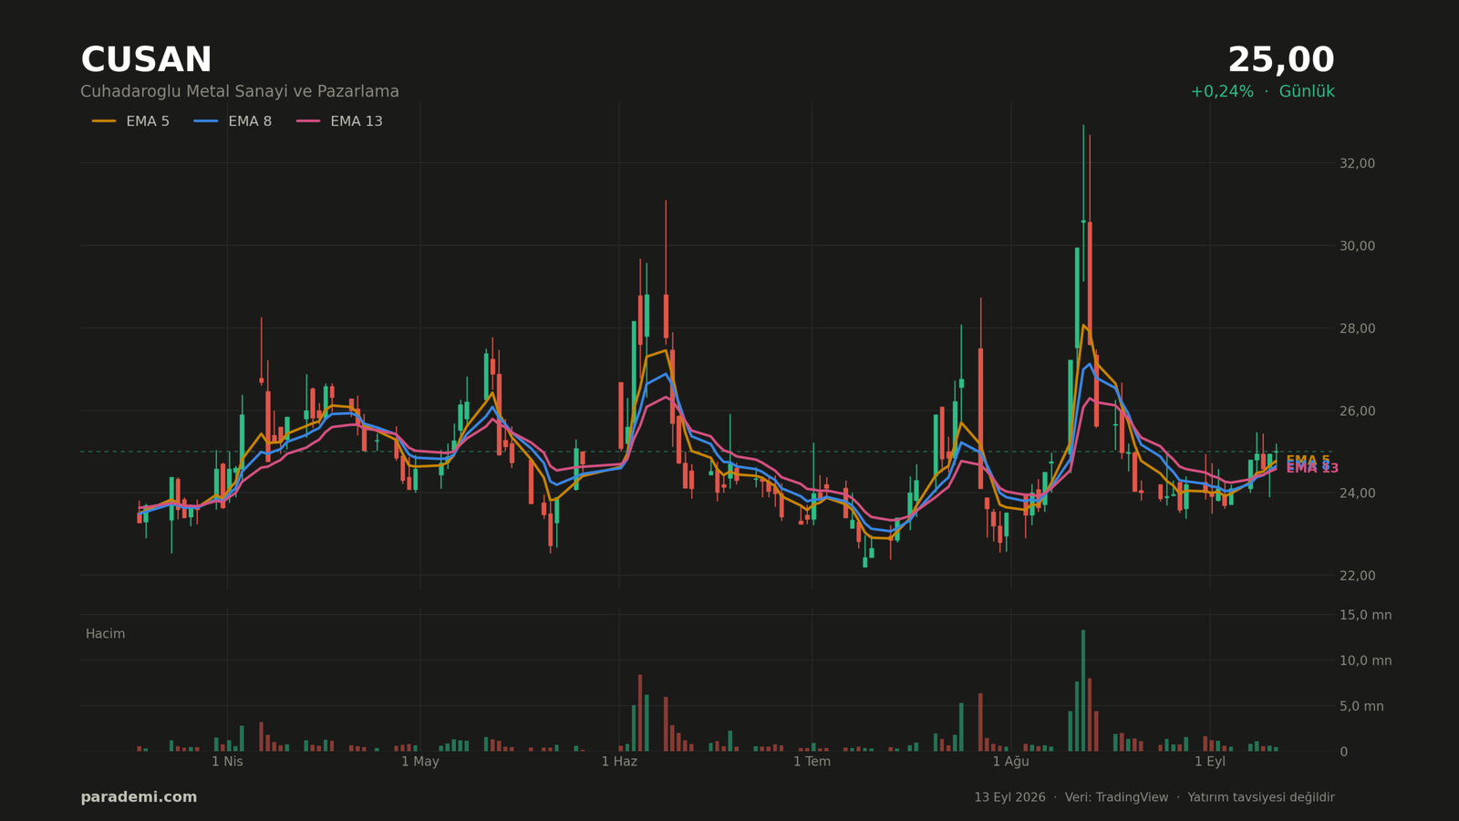
Task: Select the EMA 8 legend label
Action: [x=250, y=121]
